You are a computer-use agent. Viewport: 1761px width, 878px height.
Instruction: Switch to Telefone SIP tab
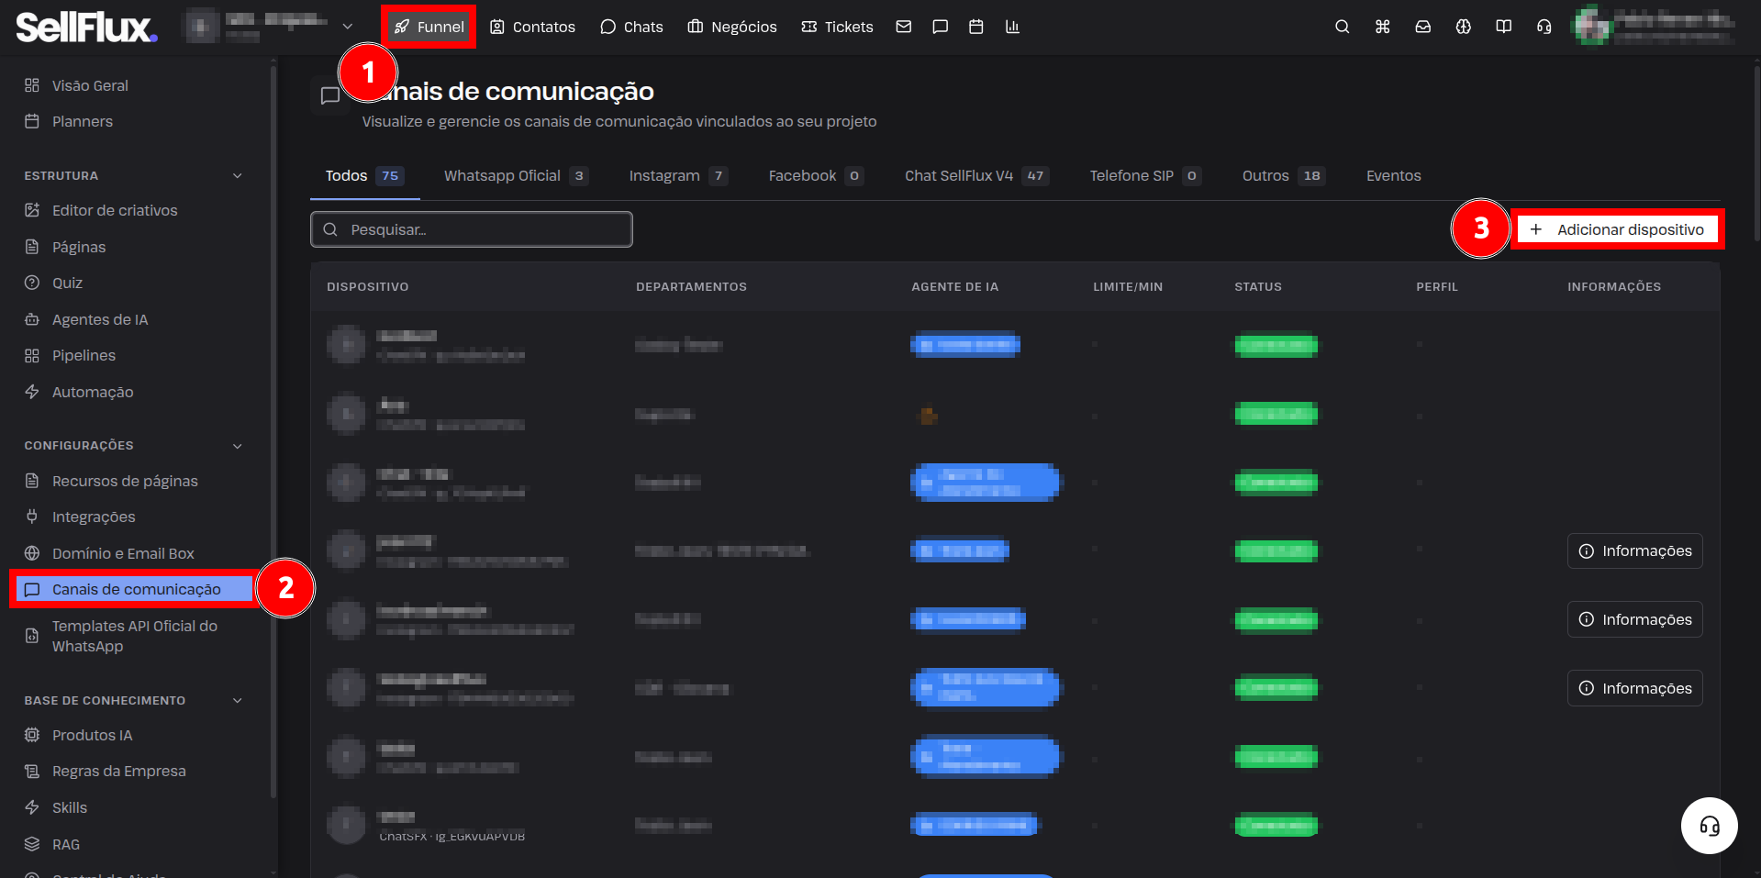1145,175
